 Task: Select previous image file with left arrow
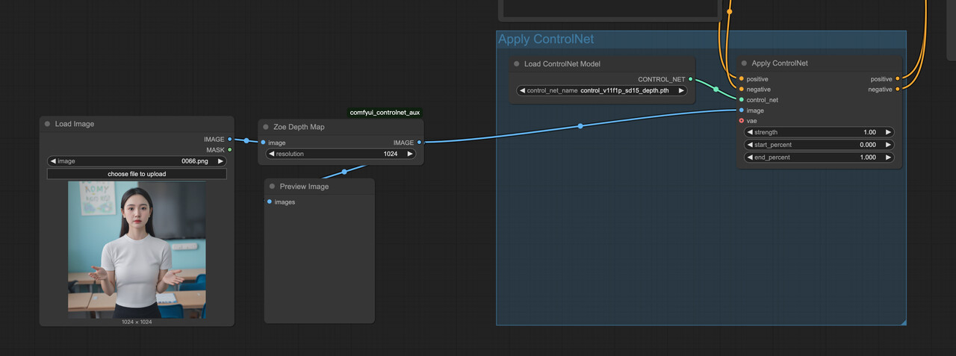pos(53,161)
